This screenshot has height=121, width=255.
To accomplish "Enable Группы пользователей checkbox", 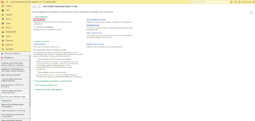I will 34,27.
